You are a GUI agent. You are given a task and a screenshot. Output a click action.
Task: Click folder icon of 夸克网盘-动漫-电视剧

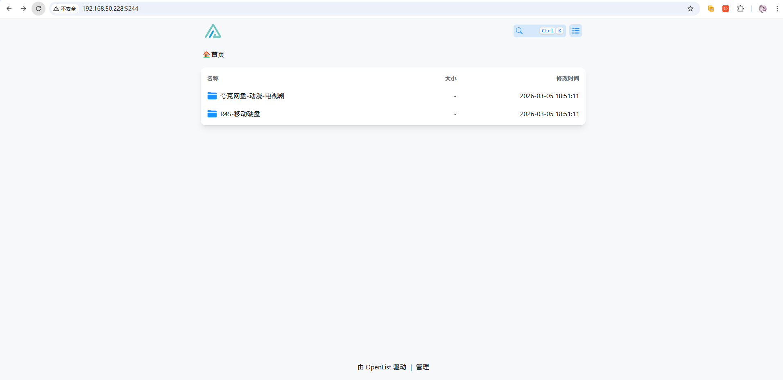[x=212, y=96]
